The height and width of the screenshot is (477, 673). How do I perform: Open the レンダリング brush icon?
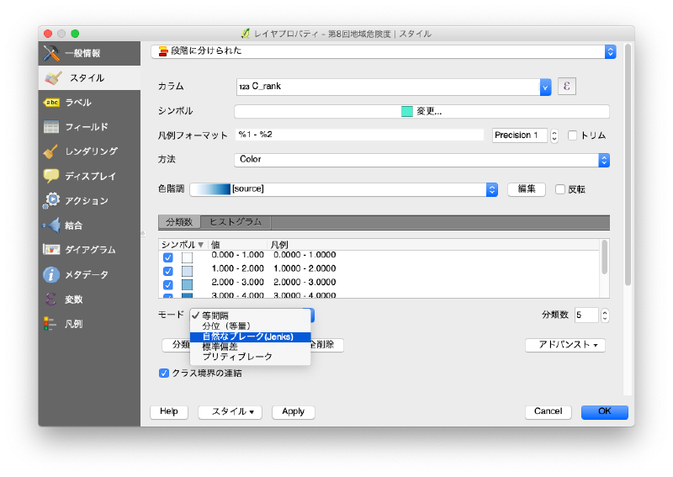pyautogui.click(x=51, y=151)
